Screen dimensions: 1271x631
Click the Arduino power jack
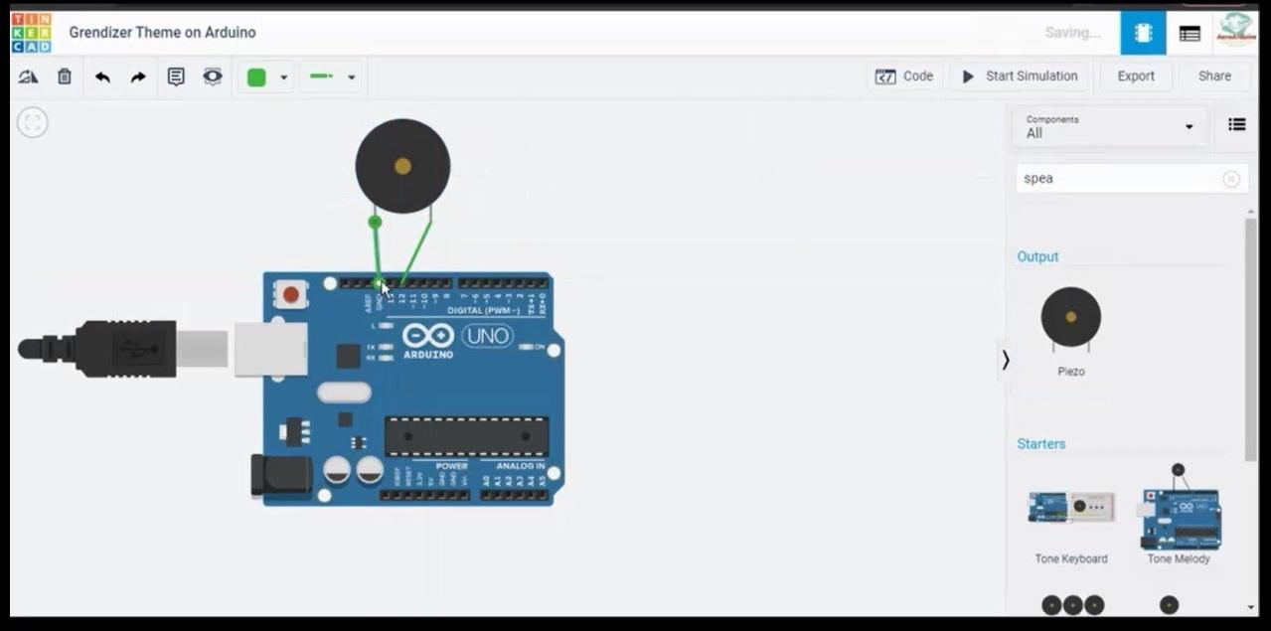280,474
